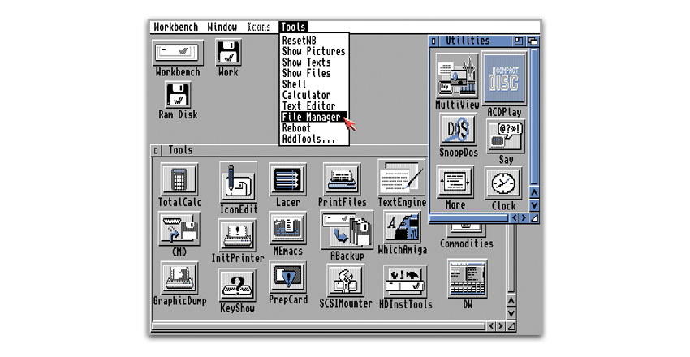
Task: Select the PrepCard icon
Action: (288, 277)
